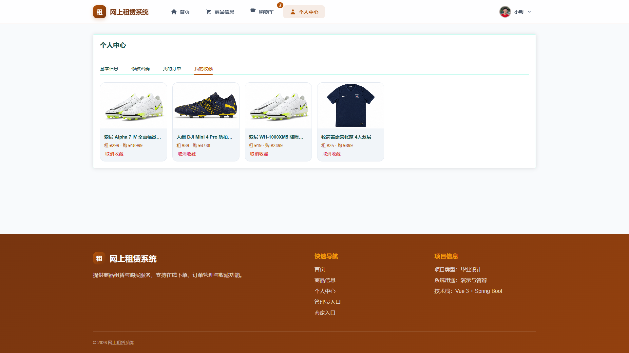
Task: Open the 索尼 Alpha 7 IV product image
Action: 134,106
